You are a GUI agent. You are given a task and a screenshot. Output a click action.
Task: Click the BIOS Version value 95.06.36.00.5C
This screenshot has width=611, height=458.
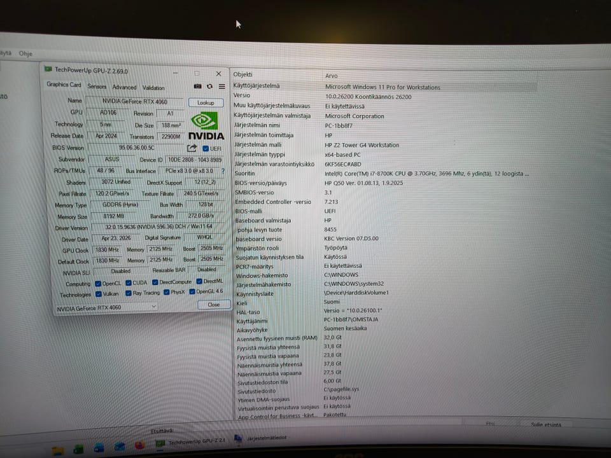tap(136, 148)
